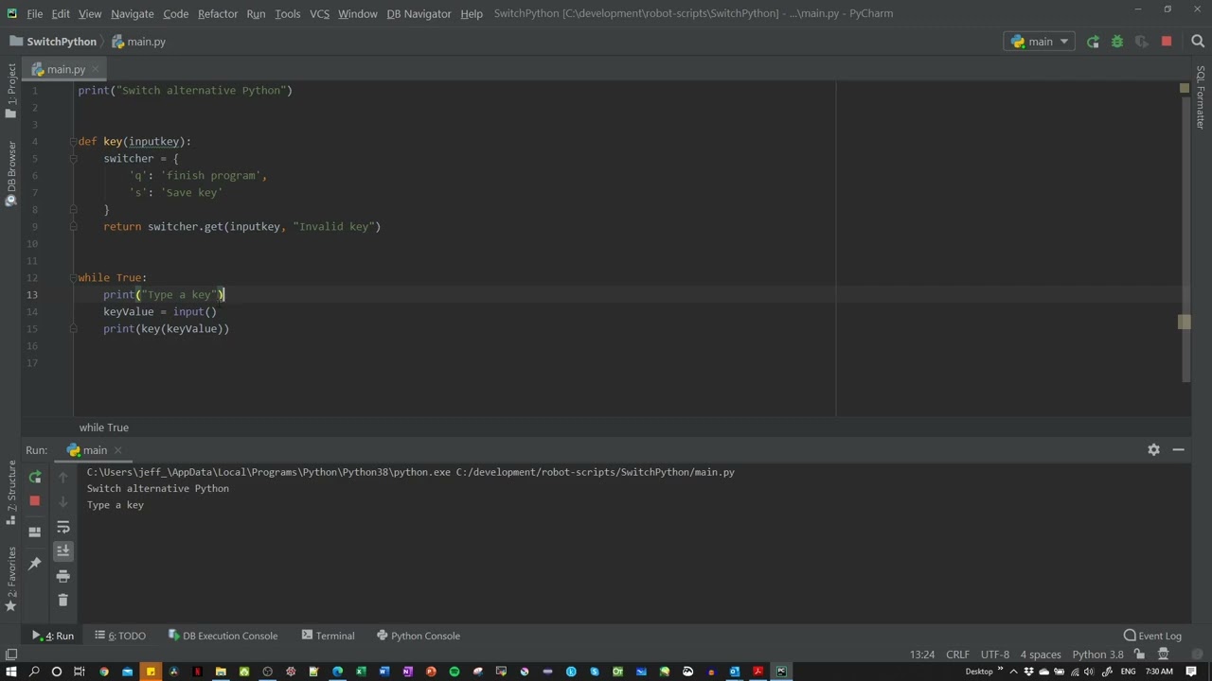Print the console output with the printer icon
Image resolution: width=1212 pixels, height=681 pixels.
coord(63,575)
